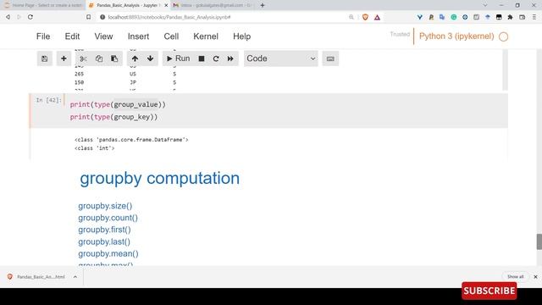Click Show all downloads

click(x=515, y=277)
